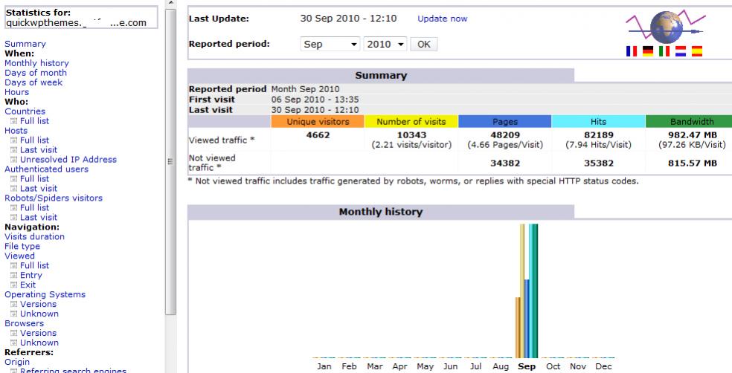Go to Days of week report
The height and width of the screenshot is (373, 732).
click(x=33, y=82)
